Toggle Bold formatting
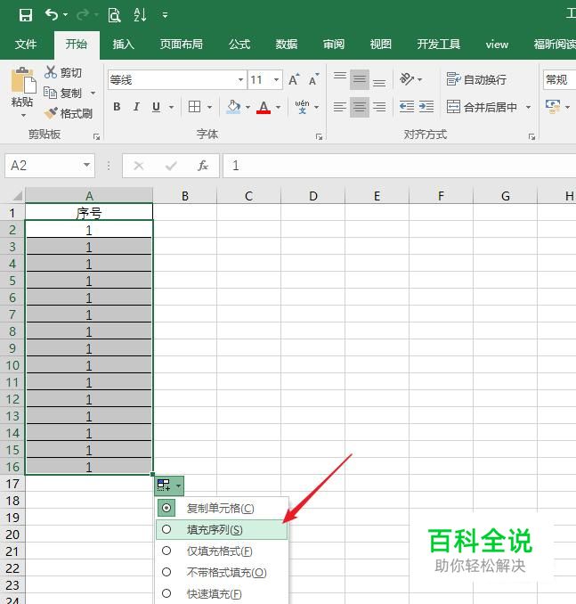This screenshot has height=604, width=576. click(x=117, y=107)
